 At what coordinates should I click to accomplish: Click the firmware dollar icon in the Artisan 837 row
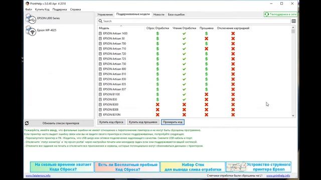tap(206, 89)
